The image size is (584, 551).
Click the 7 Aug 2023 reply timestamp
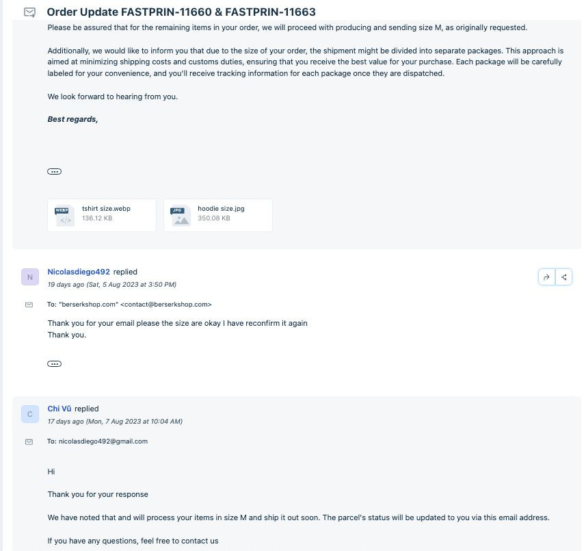[x=115, y=421]
